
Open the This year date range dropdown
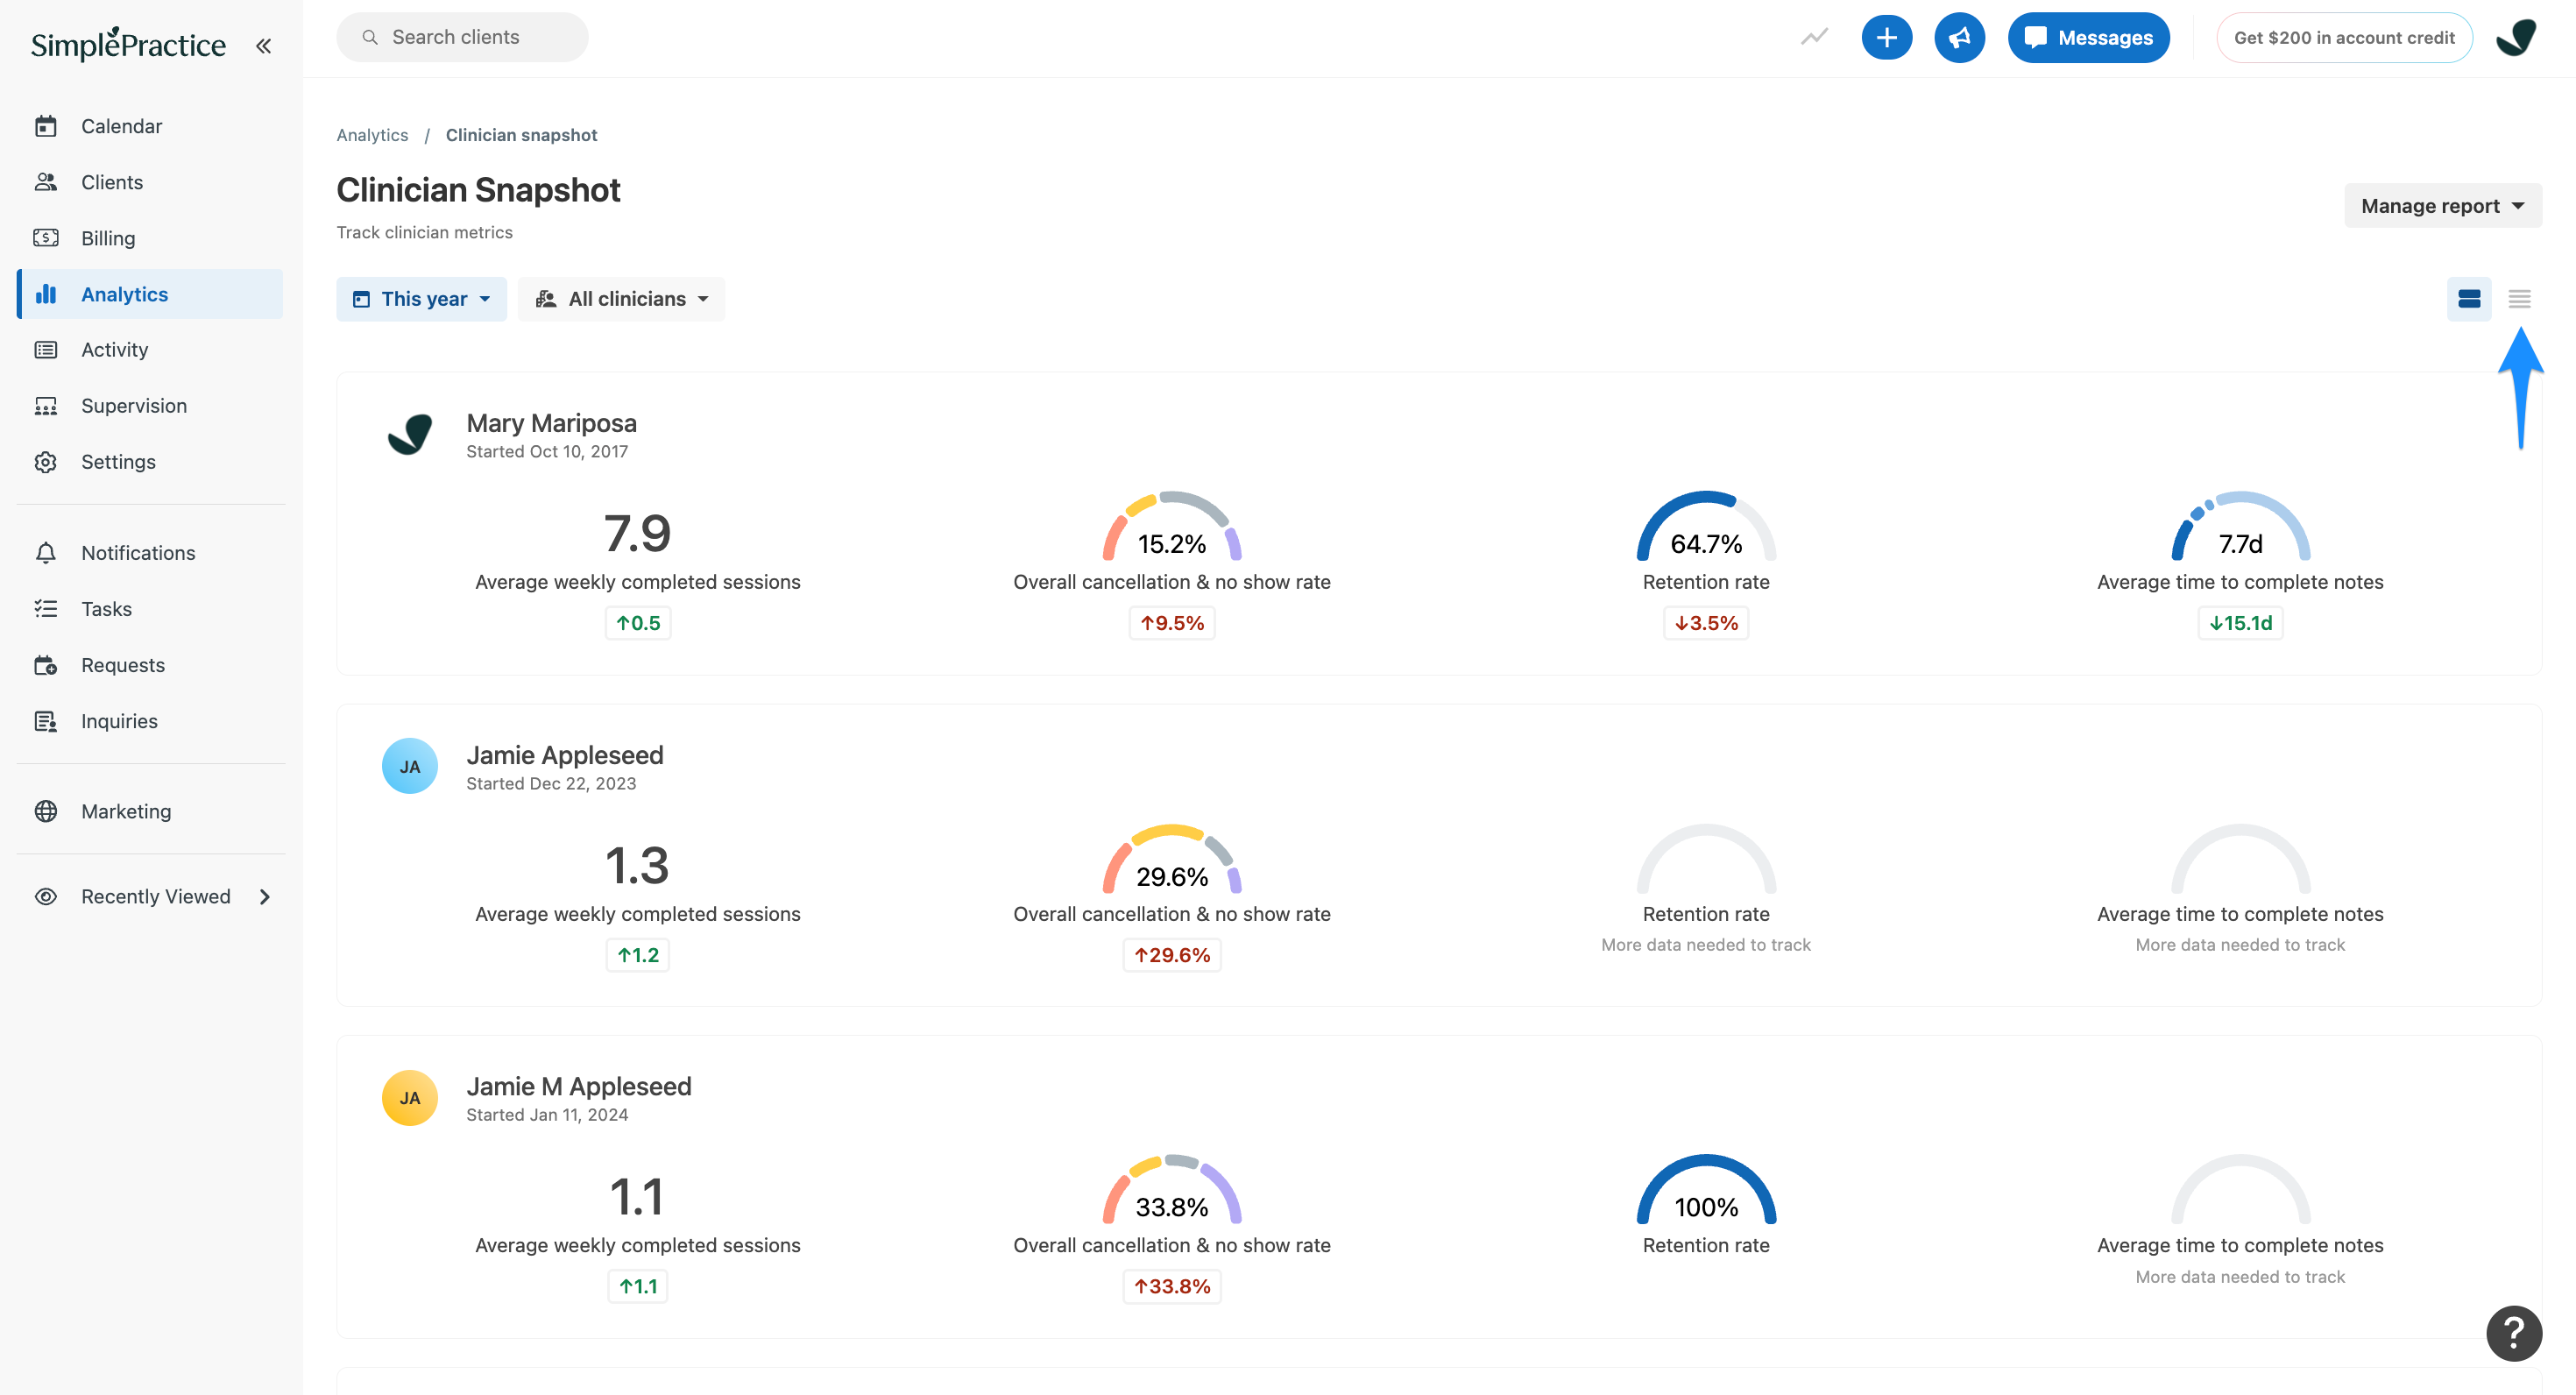click(x=421, y=299)
